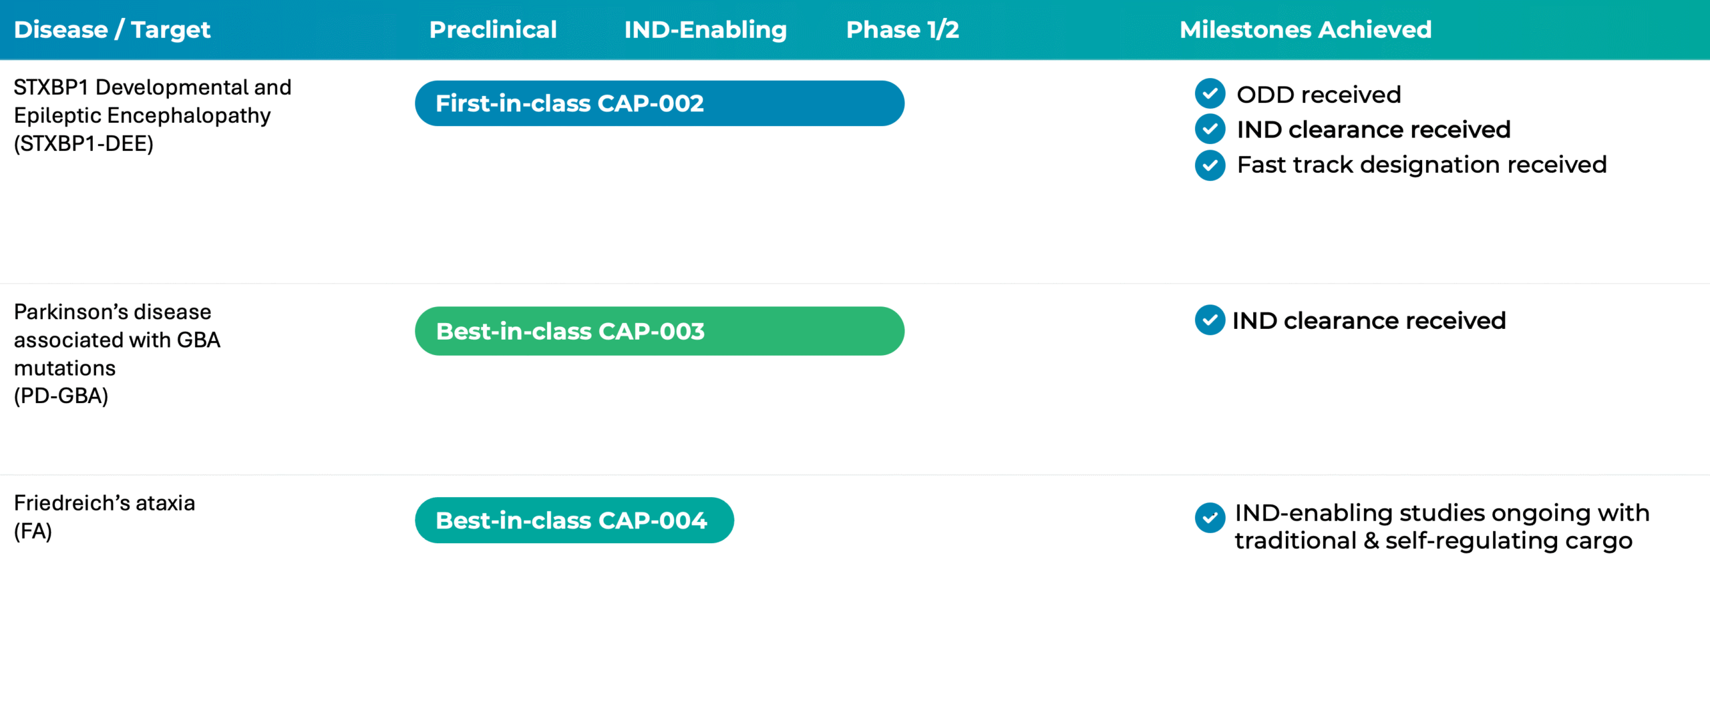This screenshot has width=1710, height=714.
Task: Click the IND-Enabling column header
Action: pyautogui.click(x=705, y=29)
